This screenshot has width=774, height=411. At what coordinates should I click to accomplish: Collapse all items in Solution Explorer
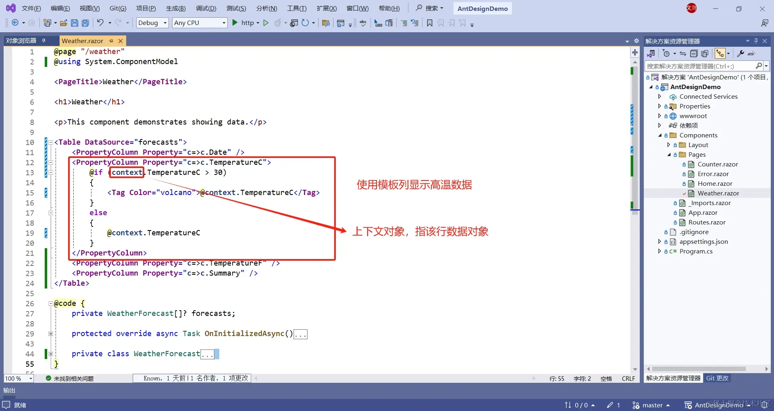click(694, 54)
